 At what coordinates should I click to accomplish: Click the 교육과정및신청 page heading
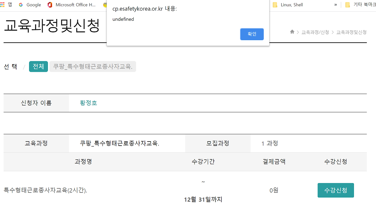click(52, 26)
